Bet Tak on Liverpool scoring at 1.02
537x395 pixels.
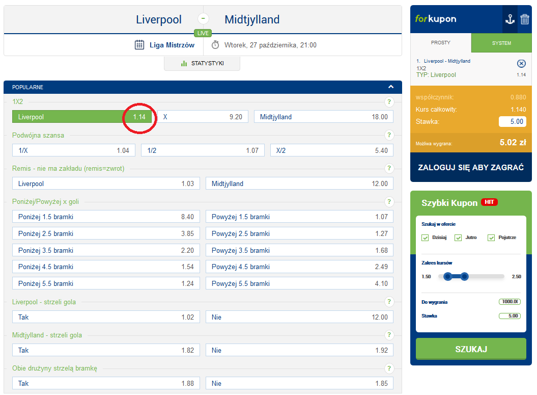pos(106,317)
